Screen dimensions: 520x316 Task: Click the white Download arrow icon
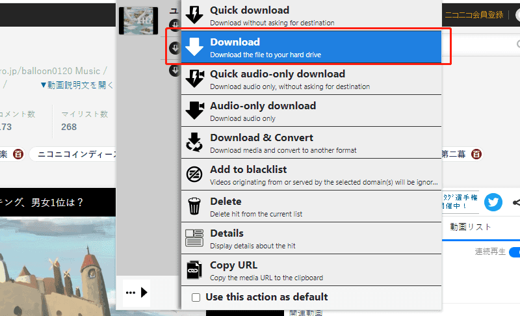pos(194,46)
